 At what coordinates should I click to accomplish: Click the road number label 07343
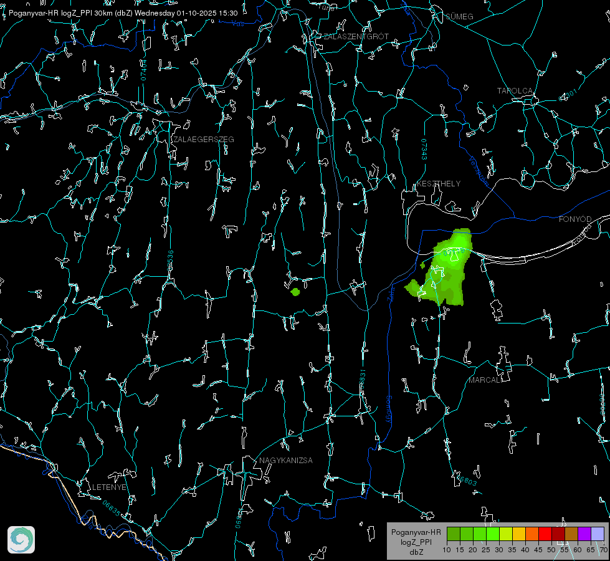(x=424, y=150)
